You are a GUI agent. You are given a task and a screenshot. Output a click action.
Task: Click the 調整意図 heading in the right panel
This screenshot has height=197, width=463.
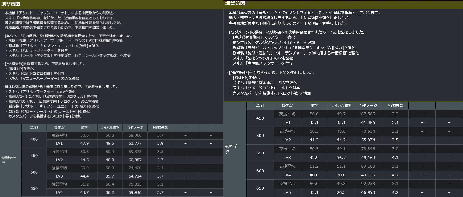(x=235, y=3)
